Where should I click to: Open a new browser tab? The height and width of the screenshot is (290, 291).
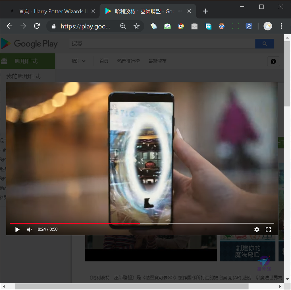(x=205, y=11)
